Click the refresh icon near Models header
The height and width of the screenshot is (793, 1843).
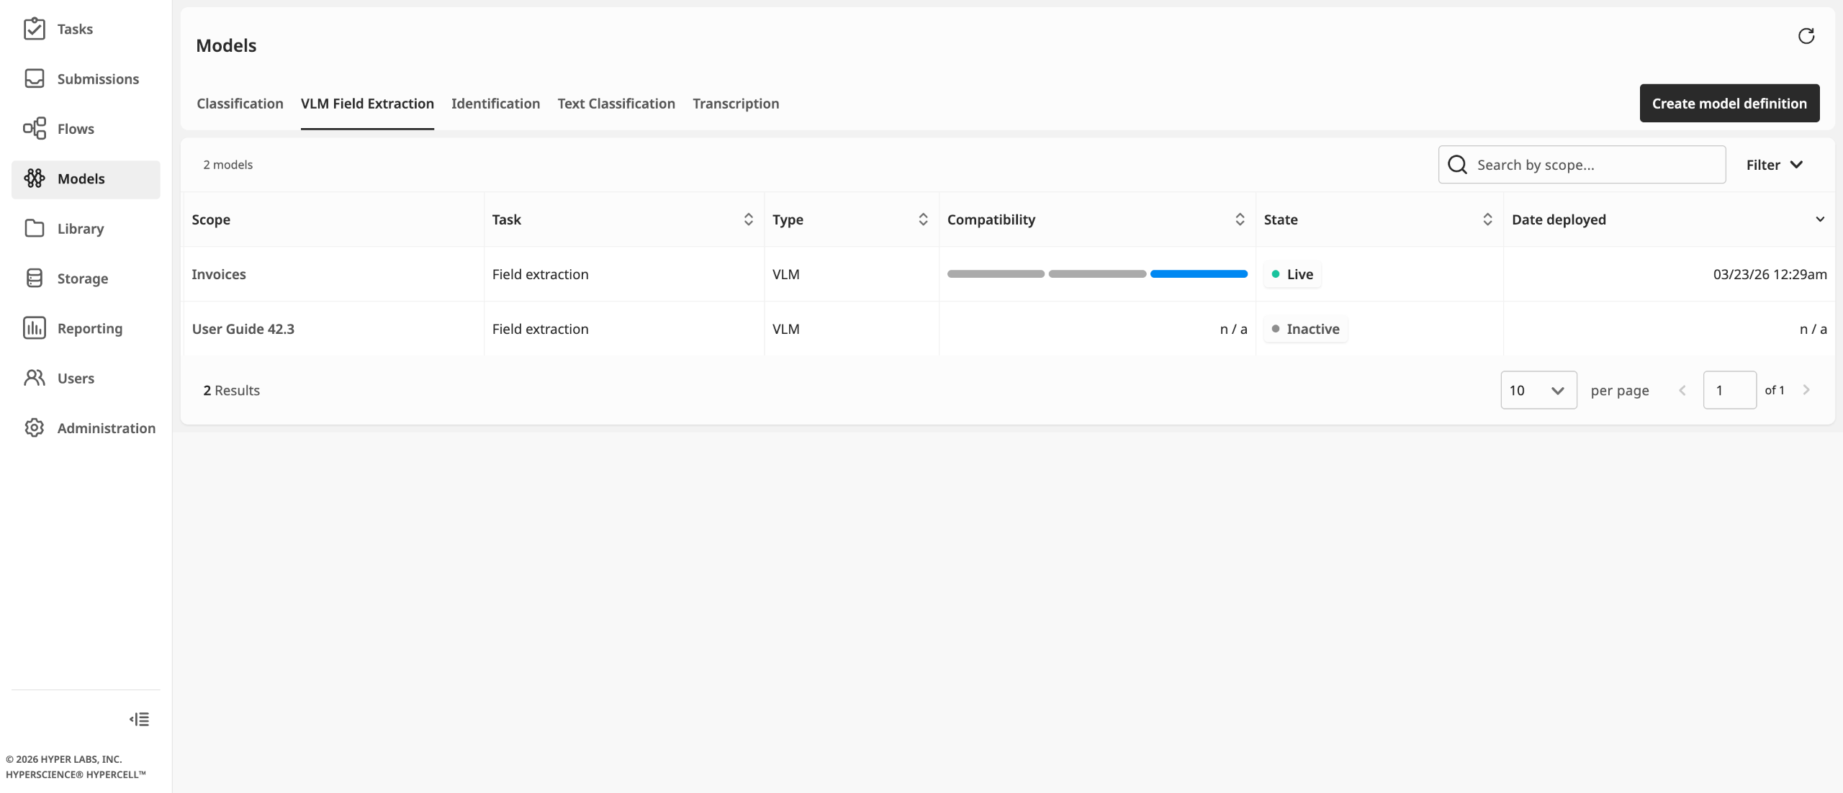[1806, 36]
